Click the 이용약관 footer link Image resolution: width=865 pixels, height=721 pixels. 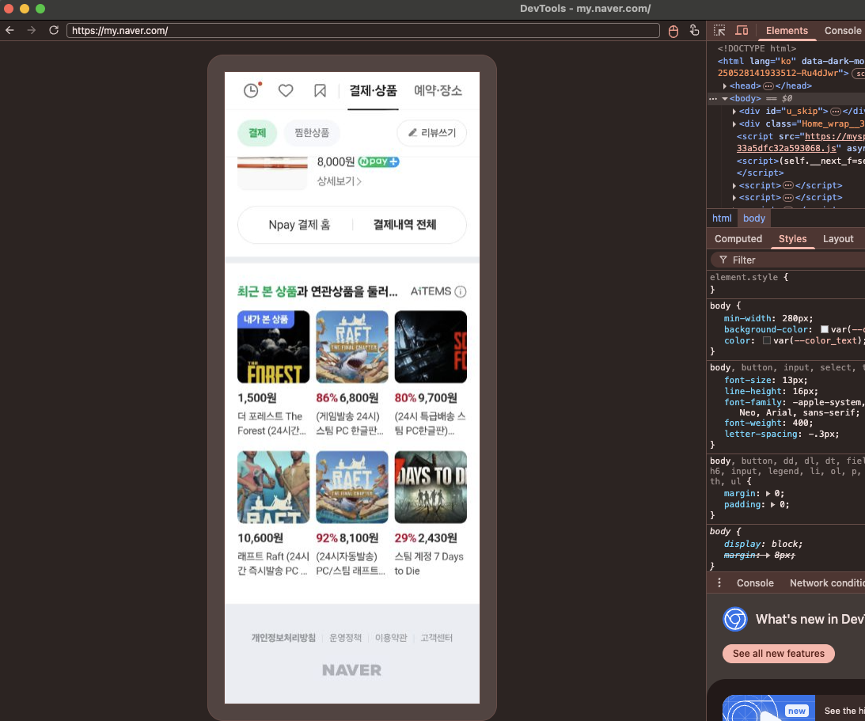click(x=391, y=638)
